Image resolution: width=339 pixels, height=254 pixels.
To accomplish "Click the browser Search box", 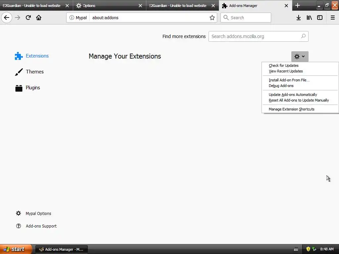I will pos(246,18).
